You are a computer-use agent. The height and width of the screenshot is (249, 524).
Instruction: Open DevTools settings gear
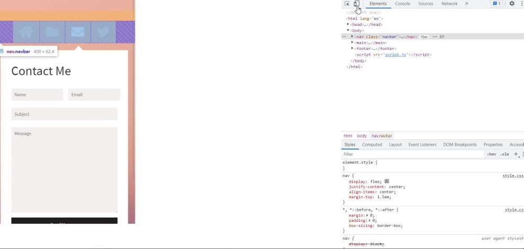[511, 4]
